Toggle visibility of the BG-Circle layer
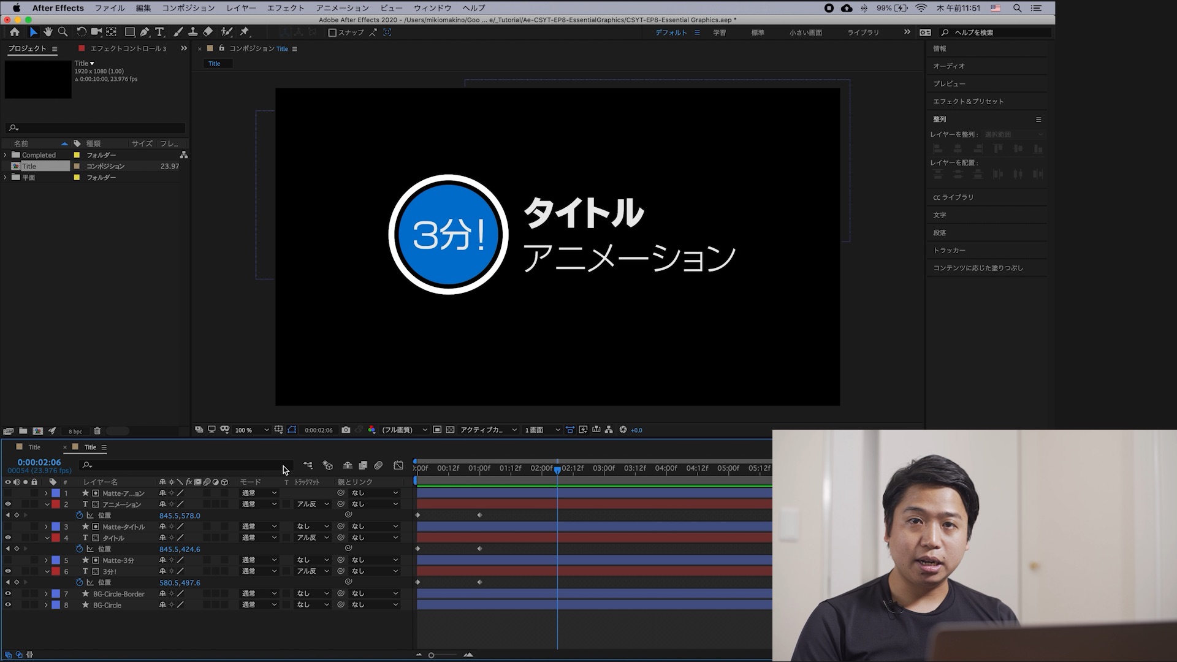The height and width of the screenshot is (662, 1177). 8,604
